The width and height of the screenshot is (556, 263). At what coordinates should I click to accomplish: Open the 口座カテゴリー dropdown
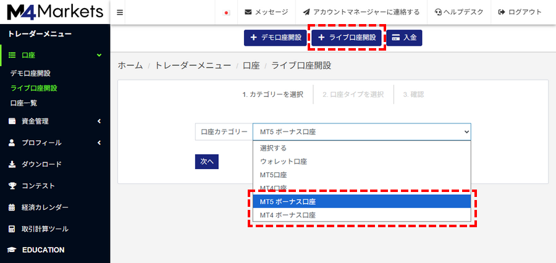(x=361, y=132)
